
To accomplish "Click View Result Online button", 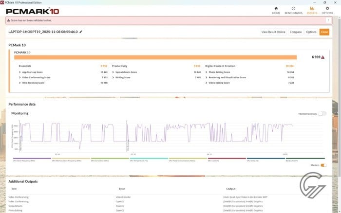I will tap(273, 32).
